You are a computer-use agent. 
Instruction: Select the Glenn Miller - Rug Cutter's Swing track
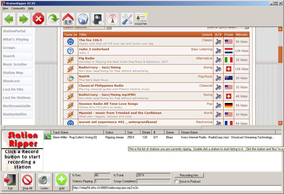pos(75,137)
